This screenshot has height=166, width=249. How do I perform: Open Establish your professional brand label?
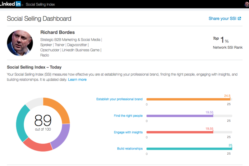coord(119,99)
